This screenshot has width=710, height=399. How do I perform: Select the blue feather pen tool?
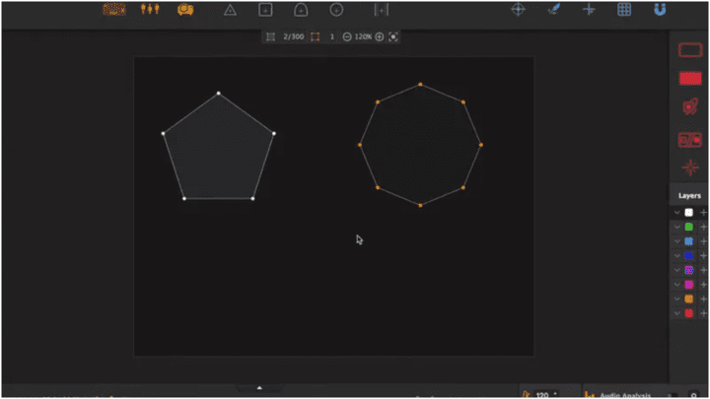pos(554,10)
